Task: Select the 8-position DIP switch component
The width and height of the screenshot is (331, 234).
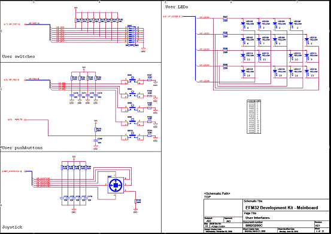Action: (x=132, y=35)
